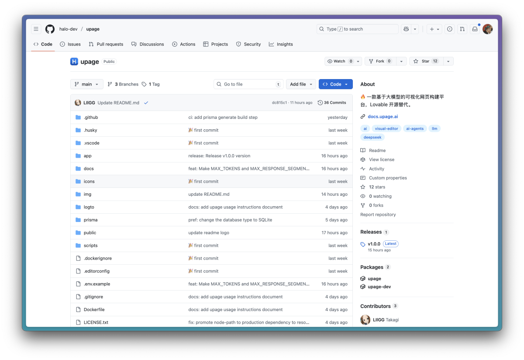Image resolution: width=524 pixels, height=360 pixels.
Task: Click the commit status checkmark icon
Action: [146, 103]
